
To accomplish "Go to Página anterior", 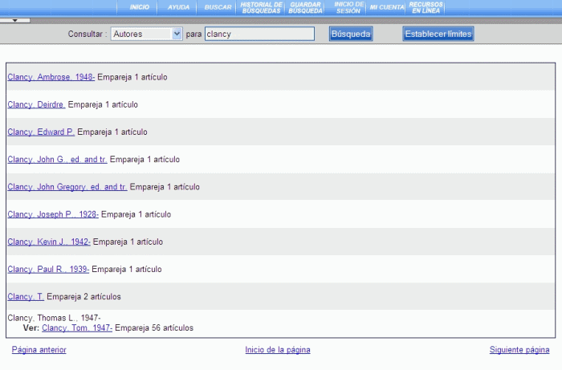I will pyautogui.click(x=39, y=350).
